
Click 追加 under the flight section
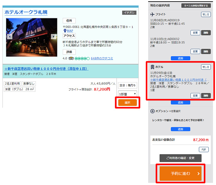tap(181, 58)
